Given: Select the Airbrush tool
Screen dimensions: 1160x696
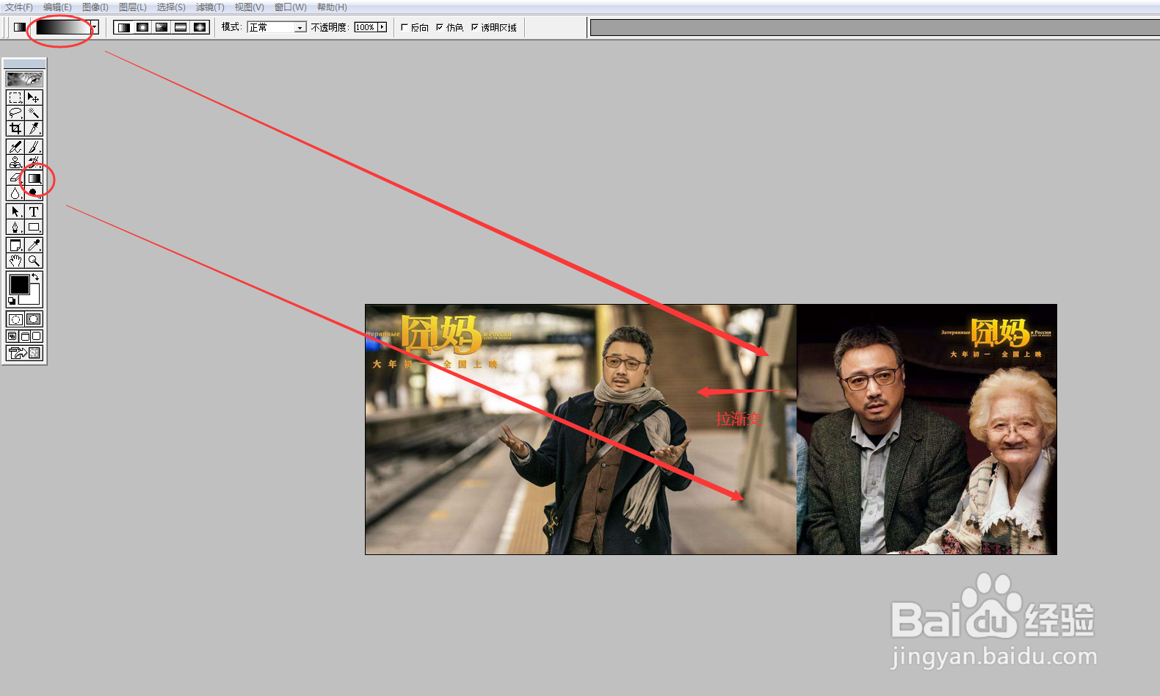Looking at the screenshot, I should [x=15, y=147].
